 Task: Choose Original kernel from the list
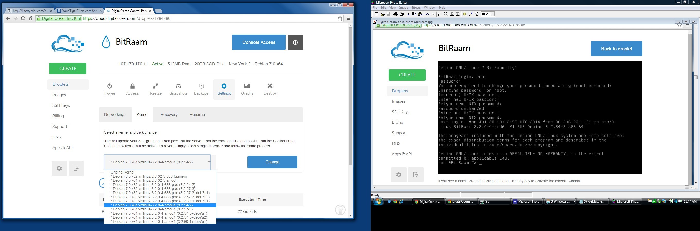[160, 172]
